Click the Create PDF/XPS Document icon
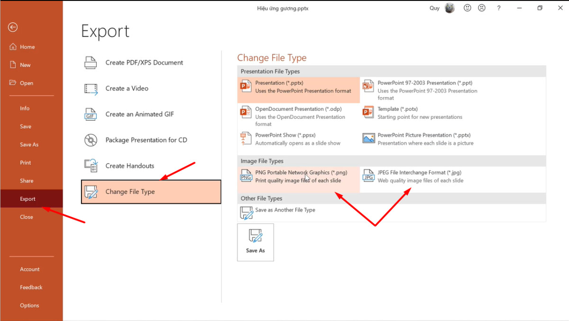Viewport: 569px width, 321px height. click(x=91, y=62)
